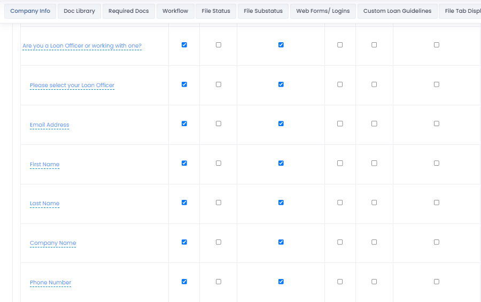Open the First Name field link
Screen dimensions: 481x302
pyautogui.click(x=44, y=165)
